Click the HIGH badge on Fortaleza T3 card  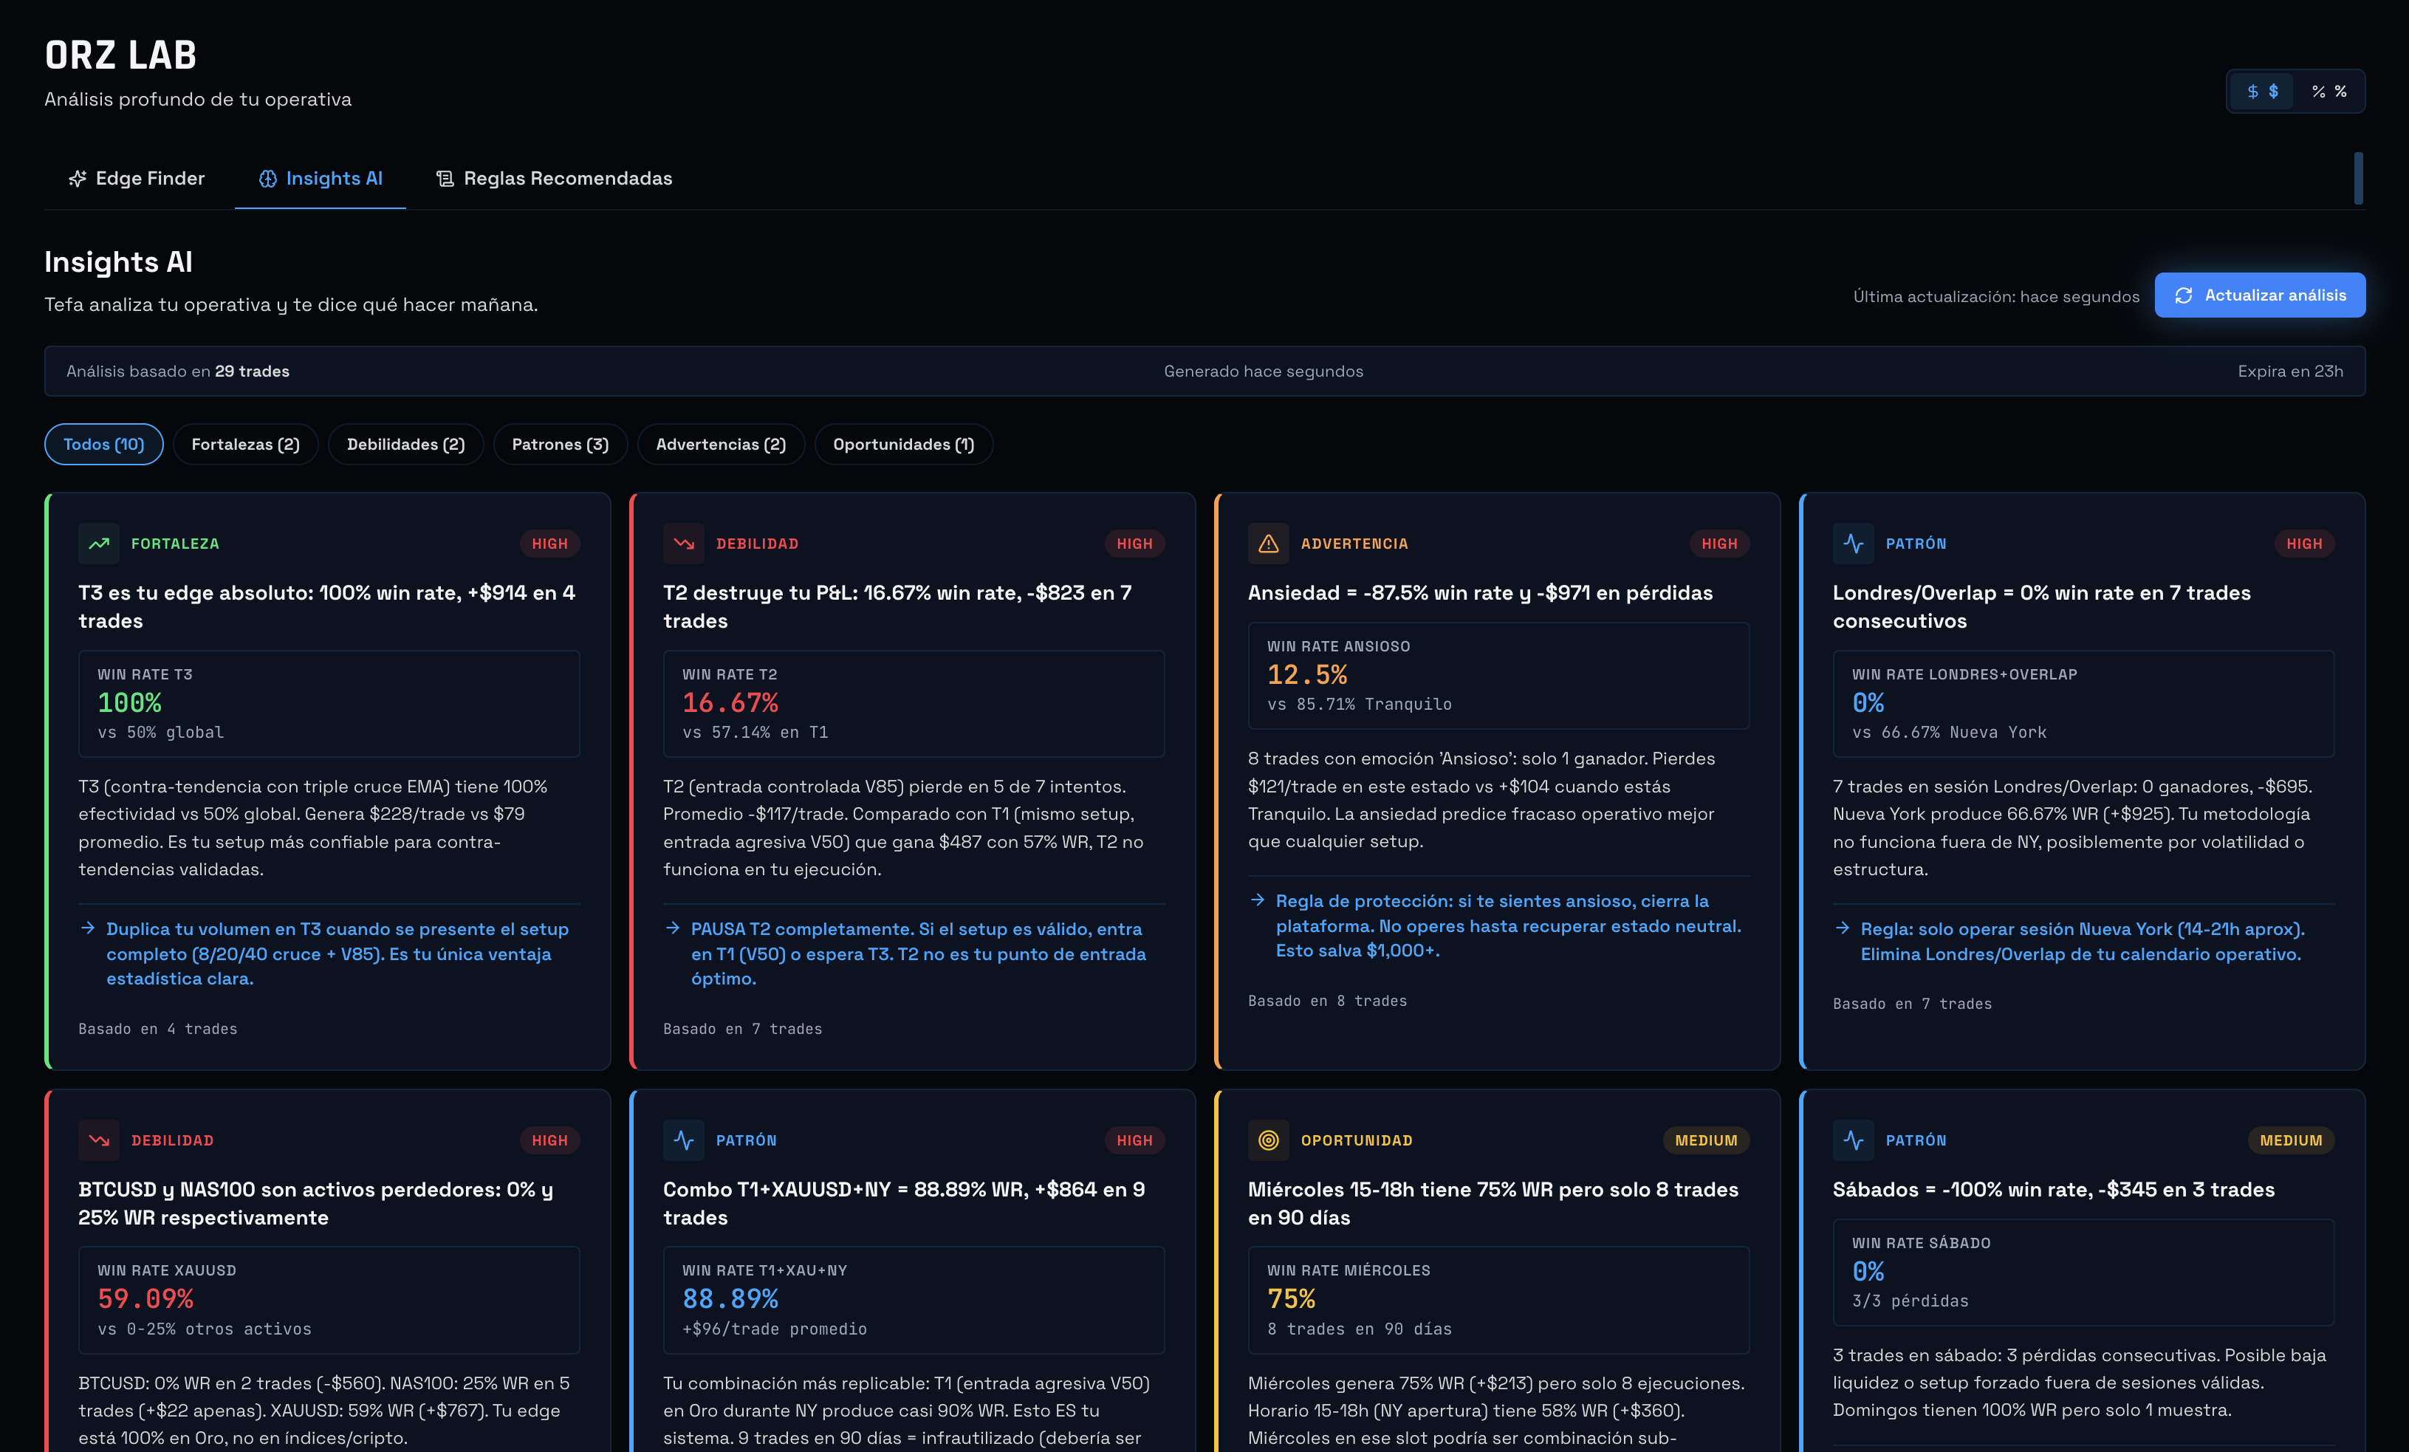pyautogui.click(x=549, y=544)
